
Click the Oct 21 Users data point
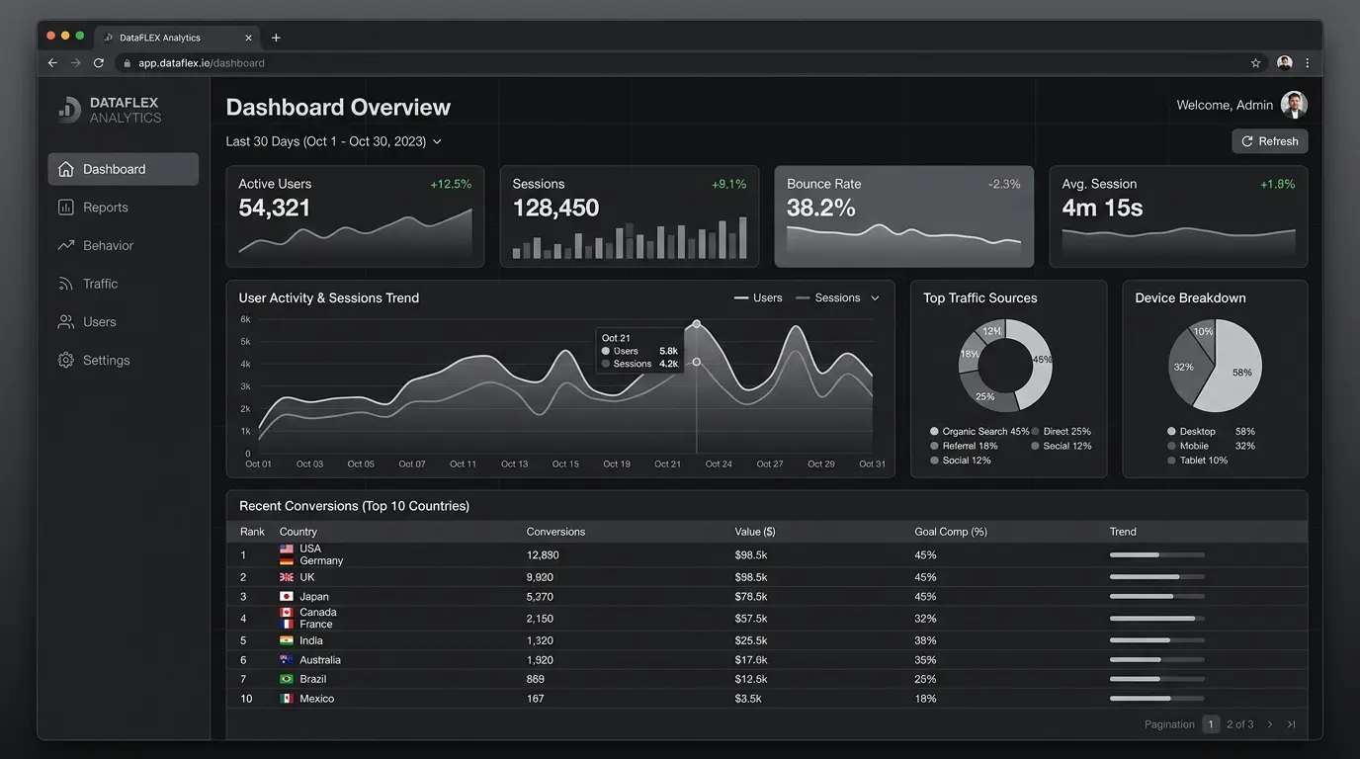tap(697, 324)
